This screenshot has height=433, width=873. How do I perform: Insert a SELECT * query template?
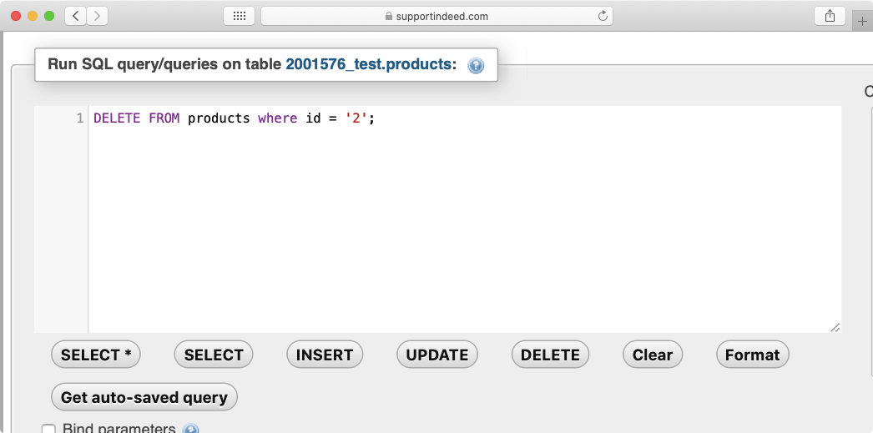(96, 355)
